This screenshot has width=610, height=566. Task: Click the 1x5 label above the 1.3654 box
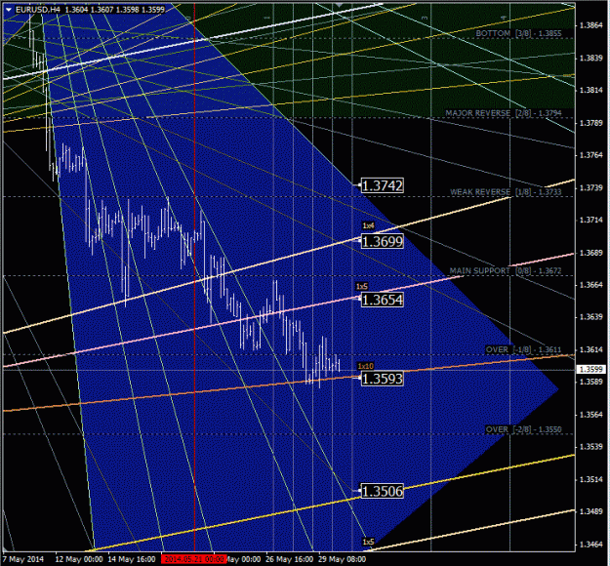pos(361,286)
